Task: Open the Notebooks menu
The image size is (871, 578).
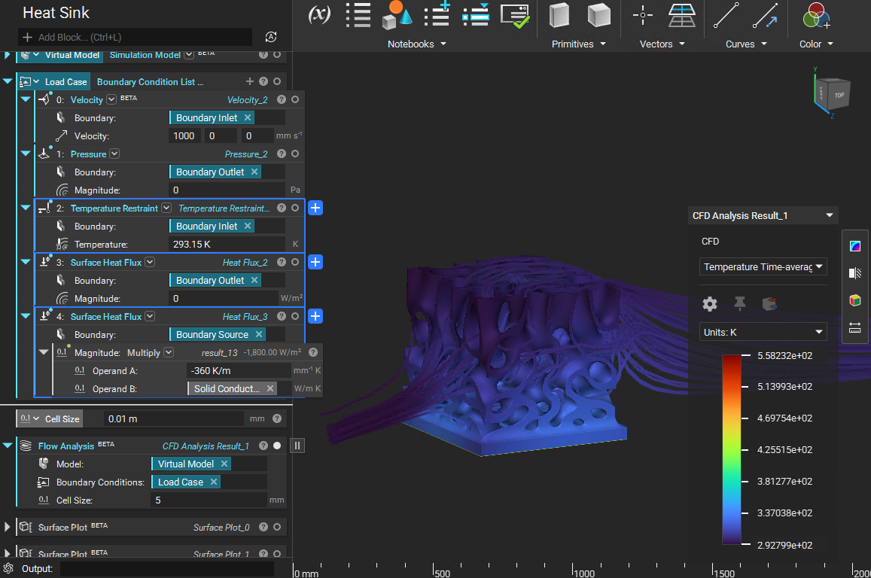Action: [416, 44]
